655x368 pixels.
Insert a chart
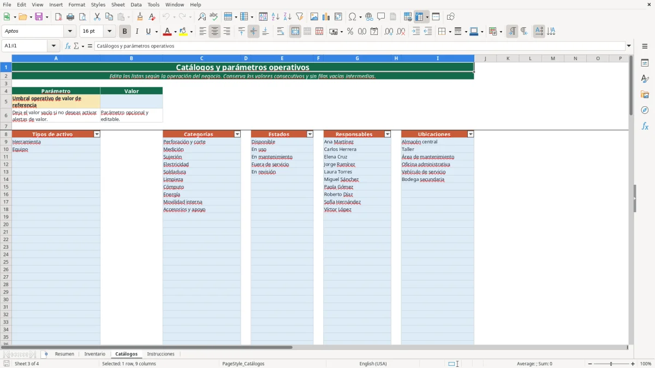coord(326,17)
